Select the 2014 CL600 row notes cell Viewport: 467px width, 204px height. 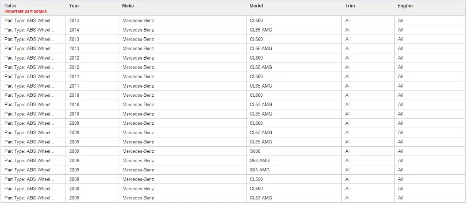[x=33, y=21]
